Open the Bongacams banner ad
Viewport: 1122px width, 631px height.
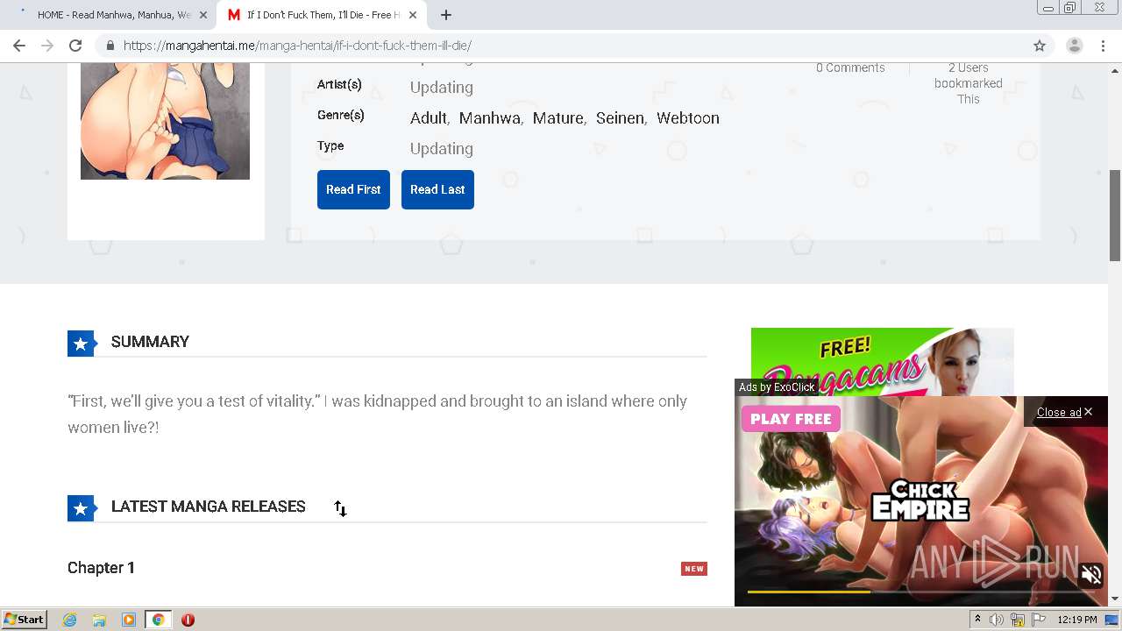pos(882,361)
